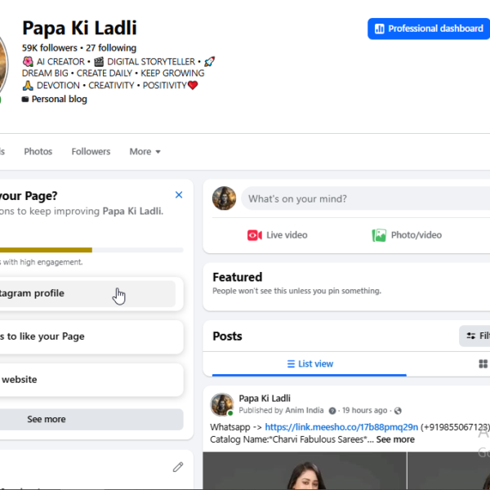Screen dimensions: 490x490
Task: Open the saree post image
Action: 305,470
